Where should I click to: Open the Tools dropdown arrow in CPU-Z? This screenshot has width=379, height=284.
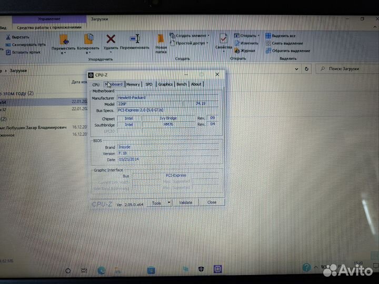click(x=169, y=202)
